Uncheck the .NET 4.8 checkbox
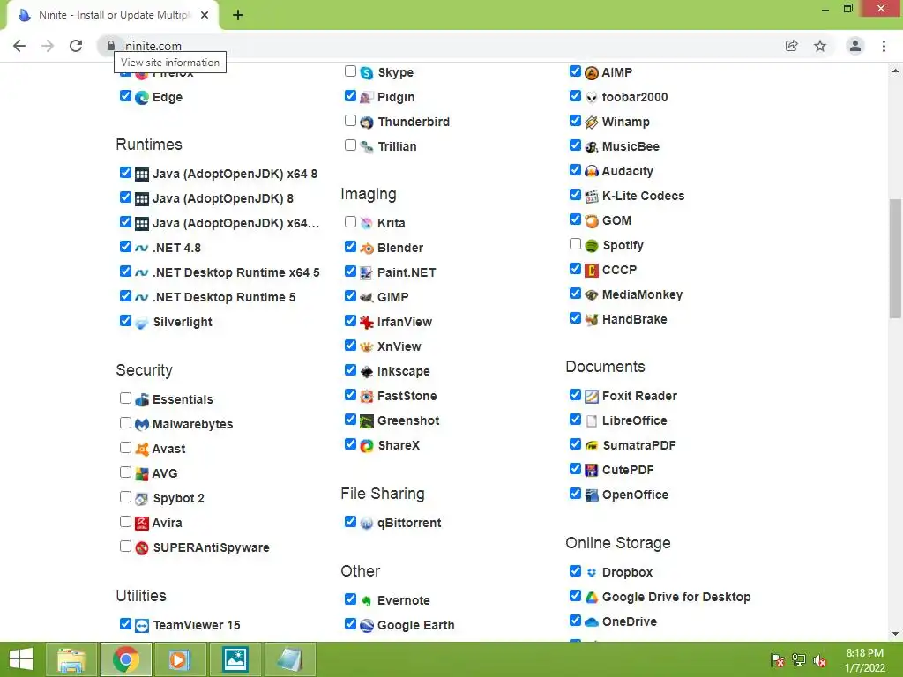The width and height of the screenshot is (903, 677). 125,247
